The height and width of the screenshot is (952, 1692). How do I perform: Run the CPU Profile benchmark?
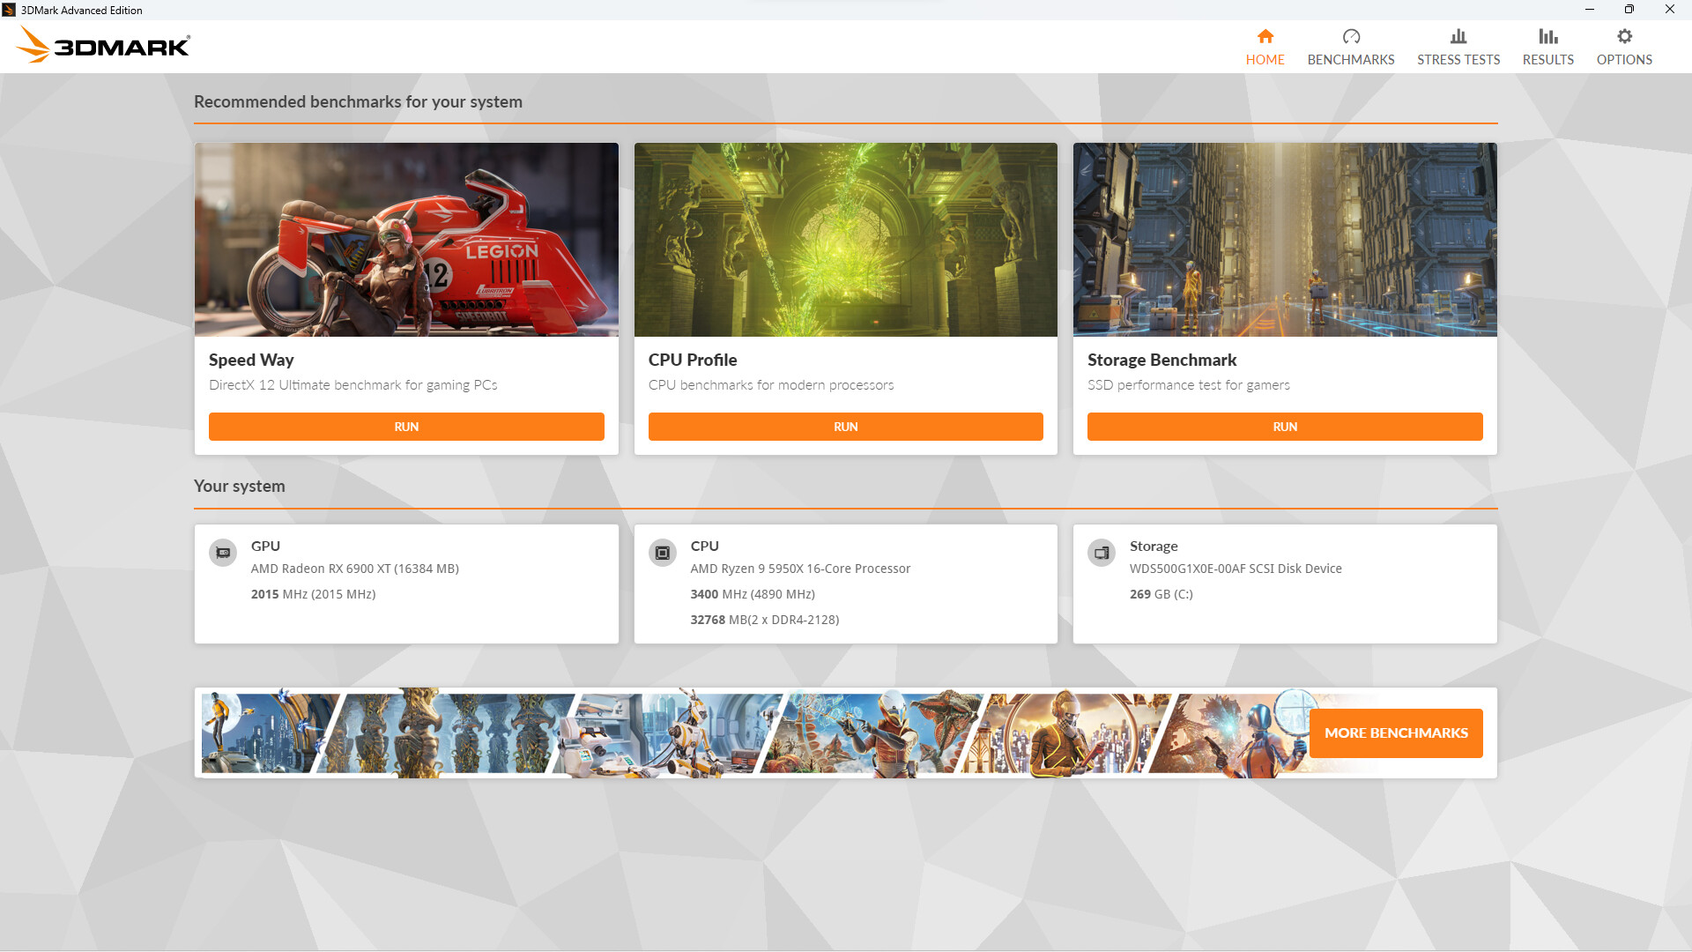pyautogui.click(x=845, y=427)
